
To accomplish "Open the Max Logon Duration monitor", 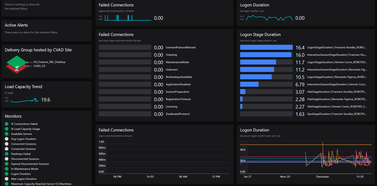I will [x=24, y=179].
